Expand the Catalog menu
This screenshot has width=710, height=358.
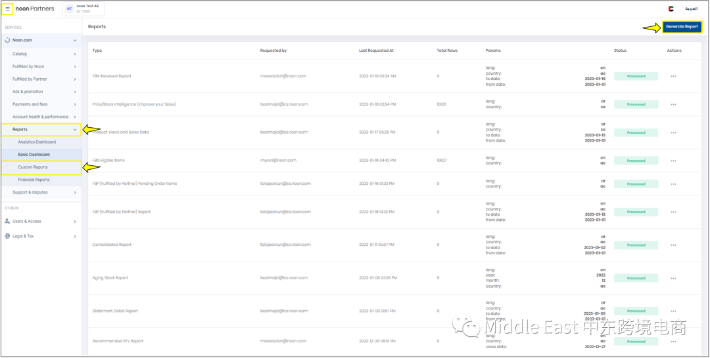[x=45, y=54]
